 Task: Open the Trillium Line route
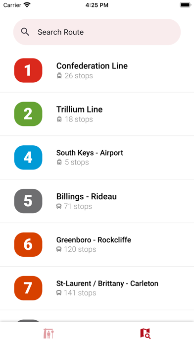click(x=97, y=114)
